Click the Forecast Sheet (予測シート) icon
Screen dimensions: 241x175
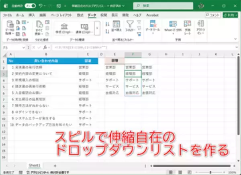(188, 28)
